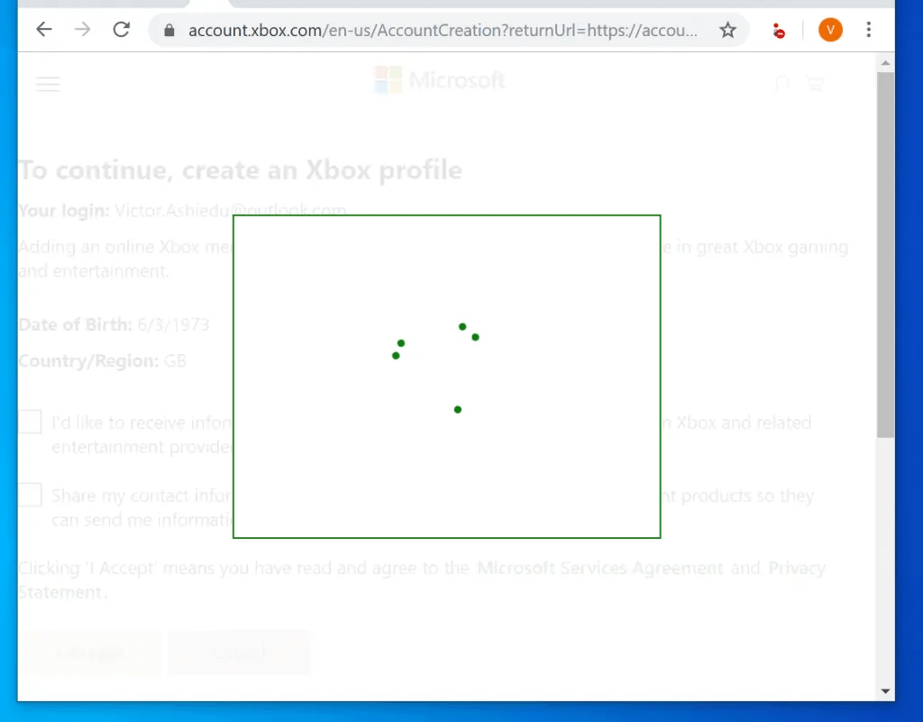923x722 pixels.
Task: Go back to the previous page
Action: (43, 29)
